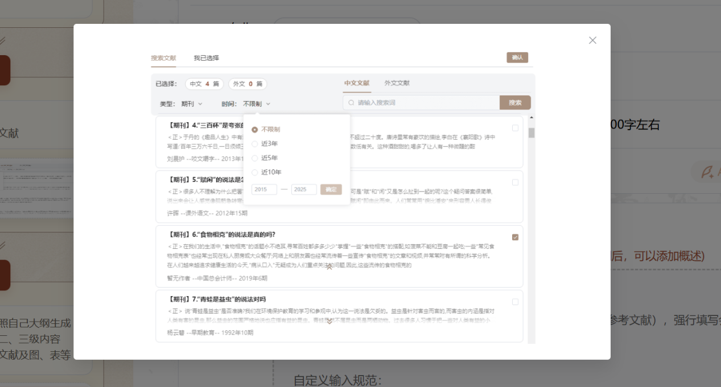Open the 中文文献 tab
The height and width of the screenshot is (387, 721).
point(357,83)
